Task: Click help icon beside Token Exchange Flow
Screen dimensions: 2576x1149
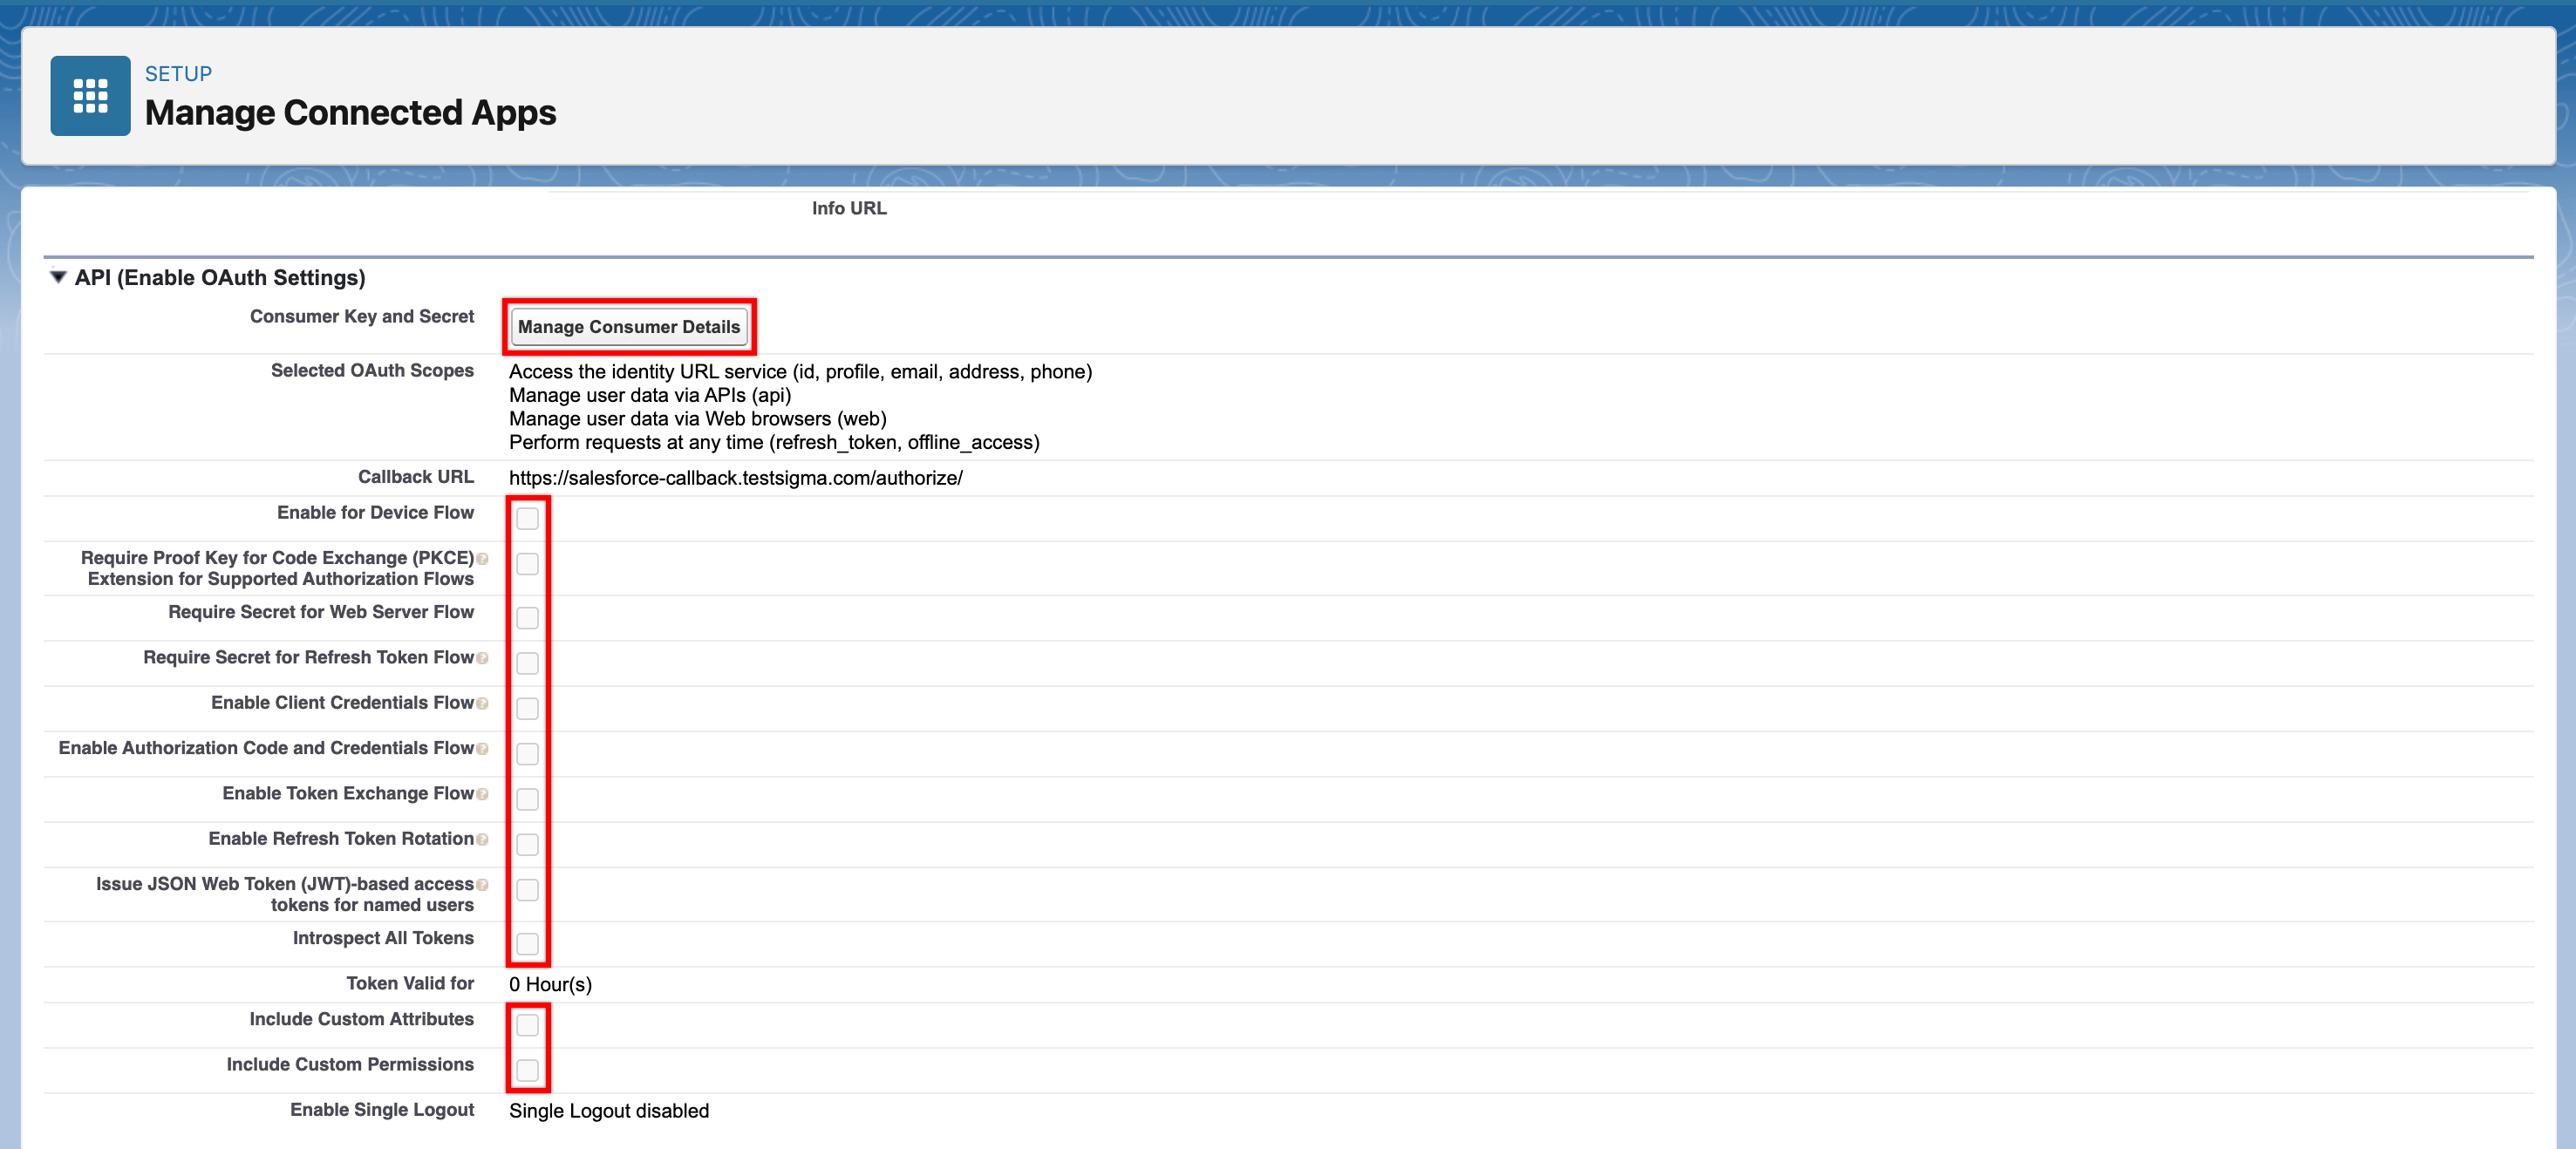Action: 482,794
